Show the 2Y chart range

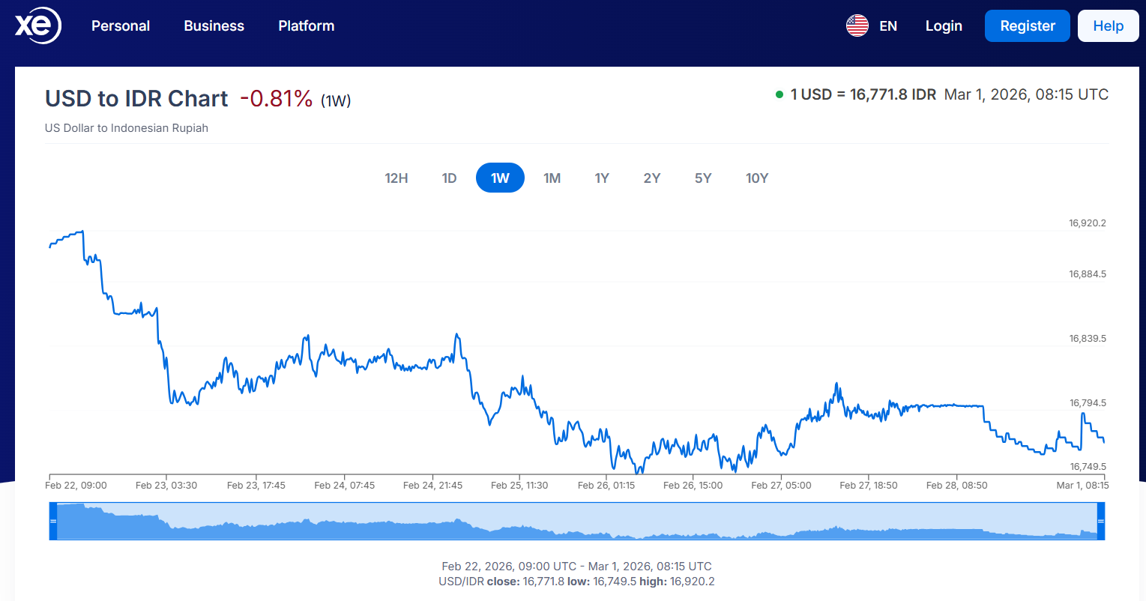651,178
